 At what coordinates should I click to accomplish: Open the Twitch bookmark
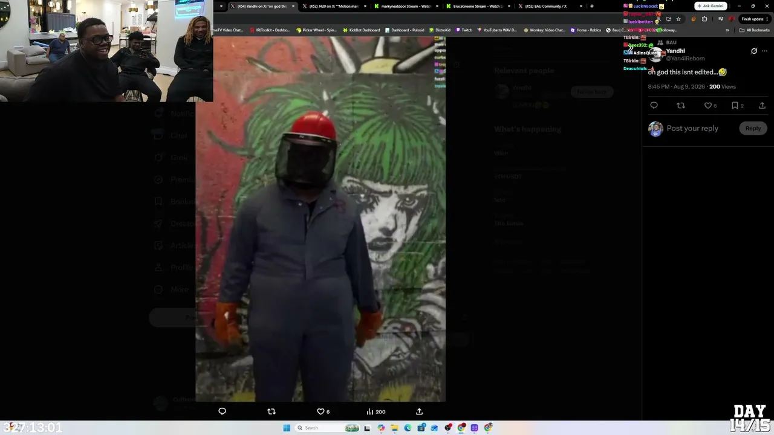pyautogui.click(x=464, y=30)
